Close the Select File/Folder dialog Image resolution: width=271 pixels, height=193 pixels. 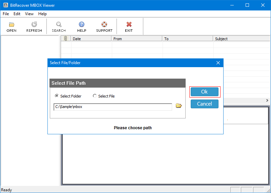218,63
